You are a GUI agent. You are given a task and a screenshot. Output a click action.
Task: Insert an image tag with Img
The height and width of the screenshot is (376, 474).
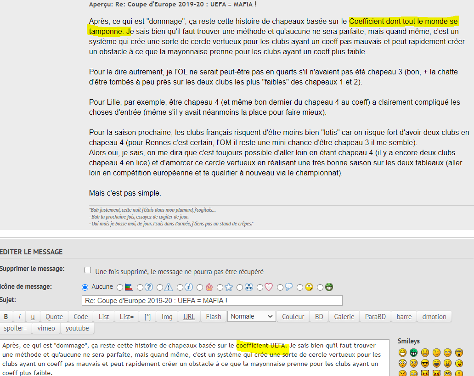(167, 316)
